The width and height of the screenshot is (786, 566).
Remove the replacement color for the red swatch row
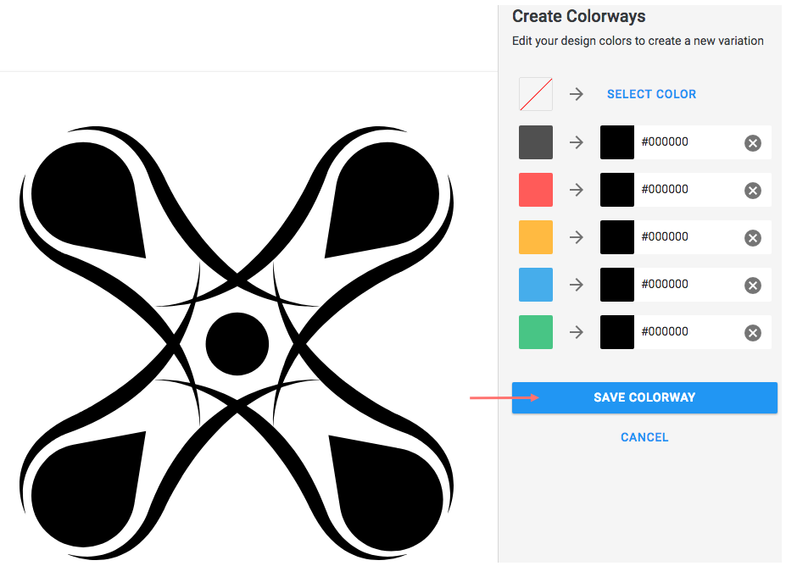click(752, 190)
